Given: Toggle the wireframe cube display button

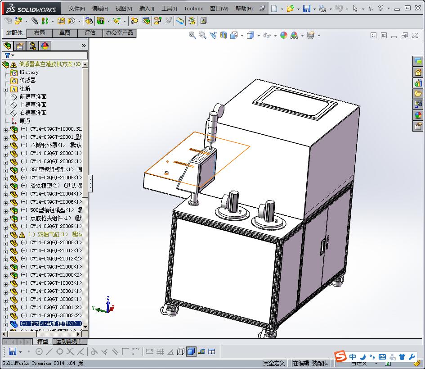Looking at the screenshot, I should click(x=181, y=351).
